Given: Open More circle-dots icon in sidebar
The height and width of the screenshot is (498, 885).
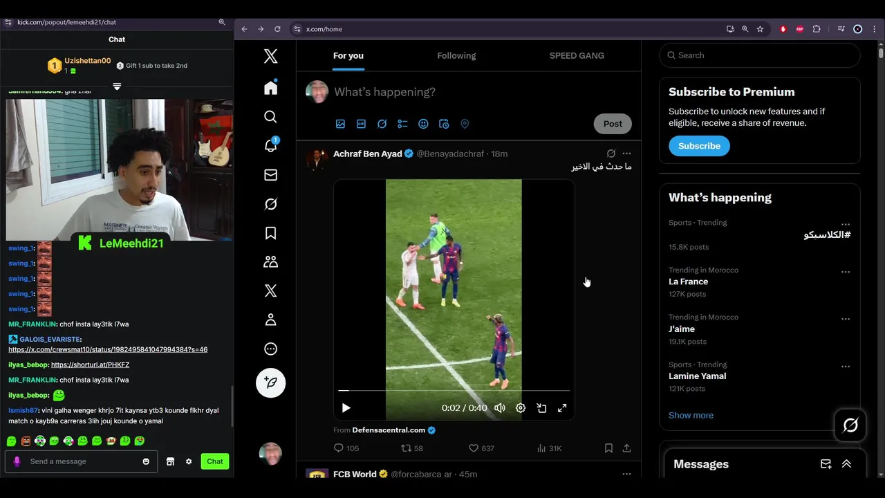Looking at the screenshot, I should point(270,349).
